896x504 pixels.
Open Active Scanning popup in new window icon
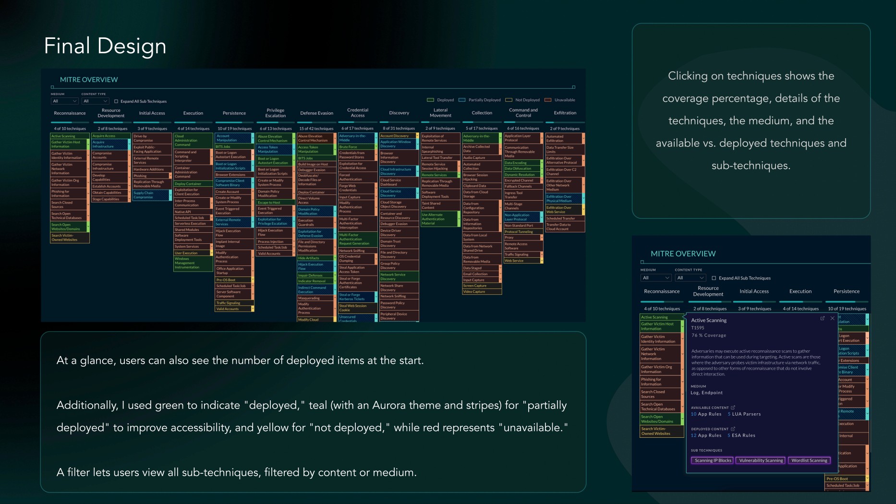(822, 318)
